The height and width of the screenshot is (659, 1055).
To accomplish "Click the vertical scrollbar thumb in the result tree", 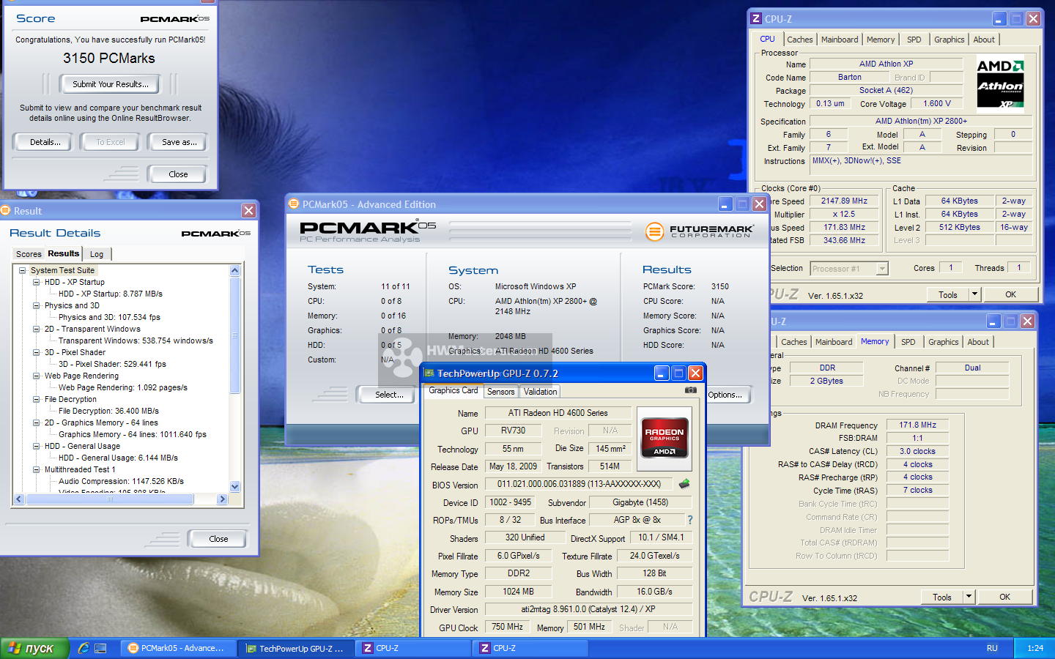I will click(235, 335).
